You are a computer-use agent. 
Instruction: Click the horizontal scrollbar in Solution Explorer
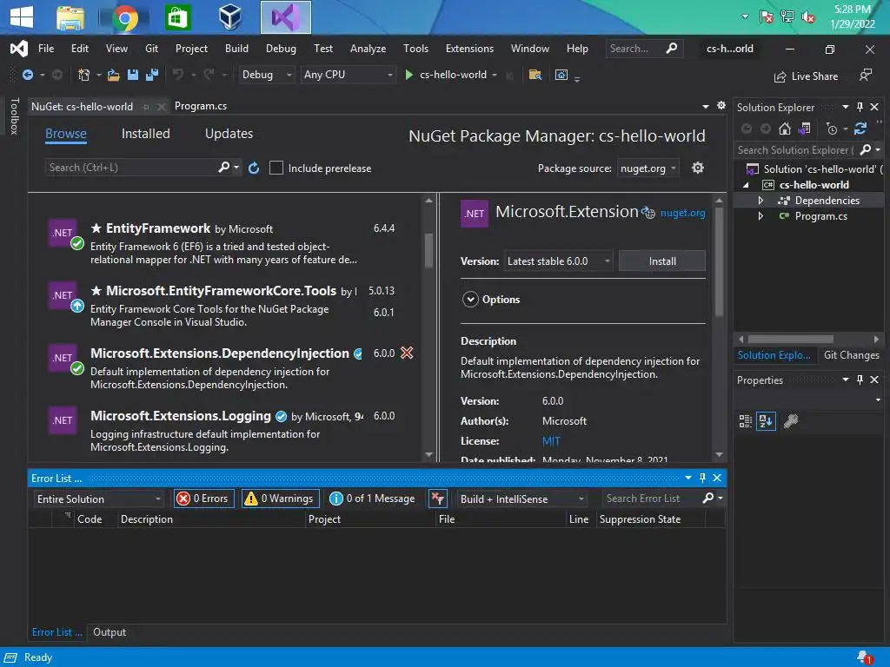click(x=790, y=340)
